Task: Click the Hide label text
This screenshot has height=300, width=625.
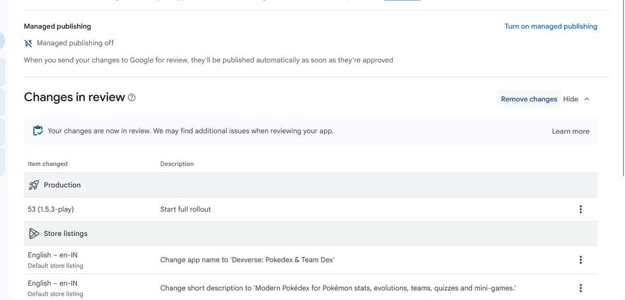Action: click(x=571, y=99)
